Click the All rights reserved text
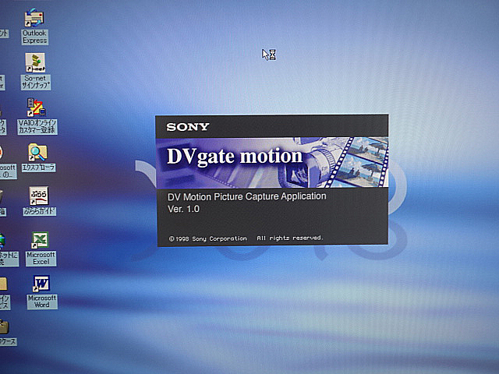 [289, 238]
